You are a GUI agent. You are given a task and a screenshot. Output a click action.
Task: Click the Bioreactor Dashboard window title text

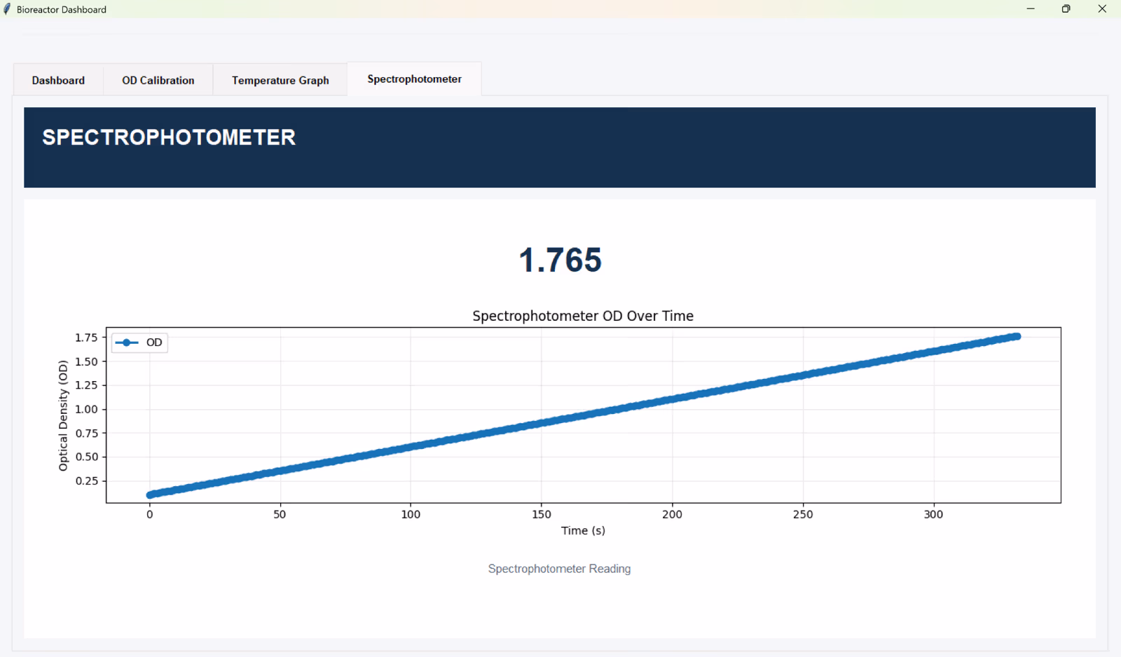click(62, 10)
